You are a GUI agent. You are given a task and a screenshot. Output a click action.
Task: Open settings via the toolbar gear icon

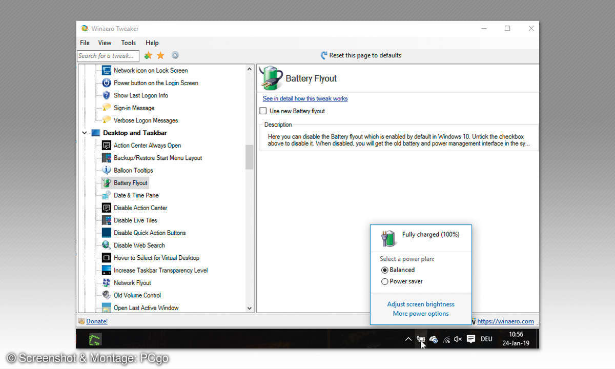pyautogui.click(x=175, y=55)
